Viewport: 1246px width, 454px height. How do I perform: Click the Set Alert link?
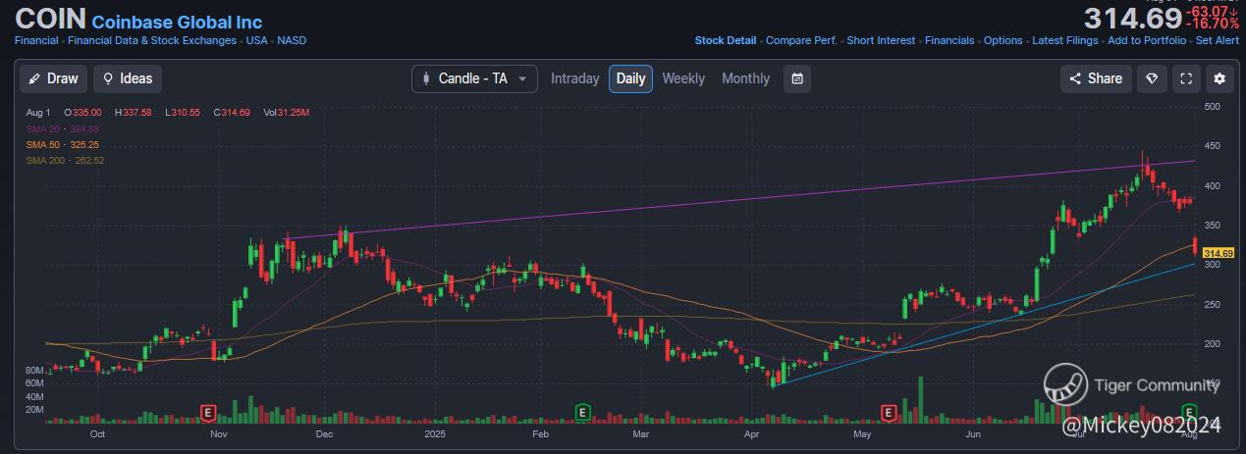click(1217, 40)
